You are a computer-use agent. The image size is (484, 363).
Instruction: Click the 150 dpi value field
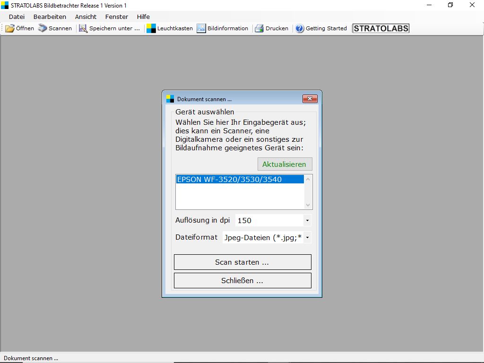click(x=269, y=220)
